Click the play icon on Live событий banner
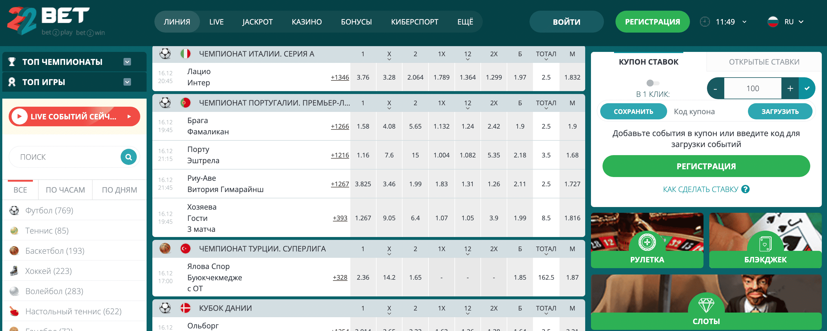The image size is (827, 331). click(x=19, y=116)
